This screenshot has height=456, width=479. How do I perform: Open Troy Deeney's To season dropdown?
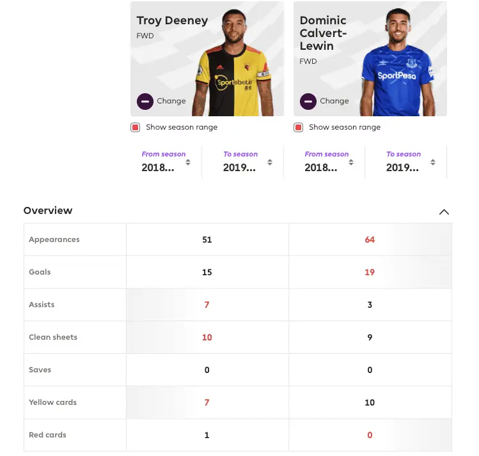[240, 167]
